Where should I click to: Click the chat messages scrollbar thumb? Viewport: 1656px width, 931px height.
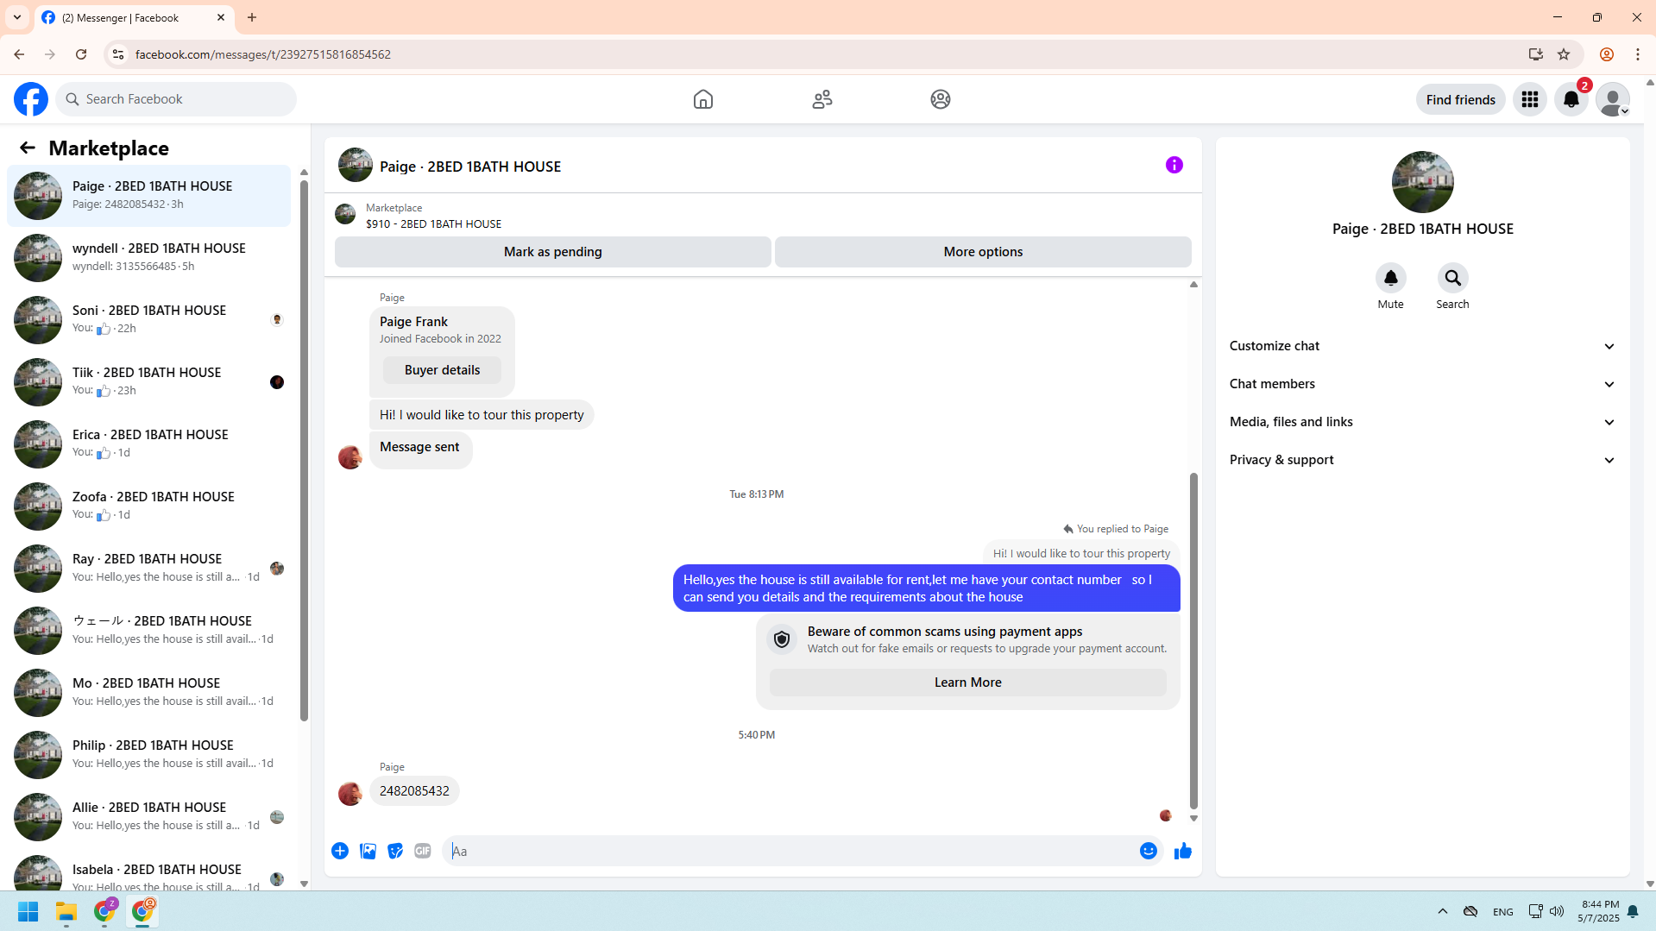[x=1193, y=640]
